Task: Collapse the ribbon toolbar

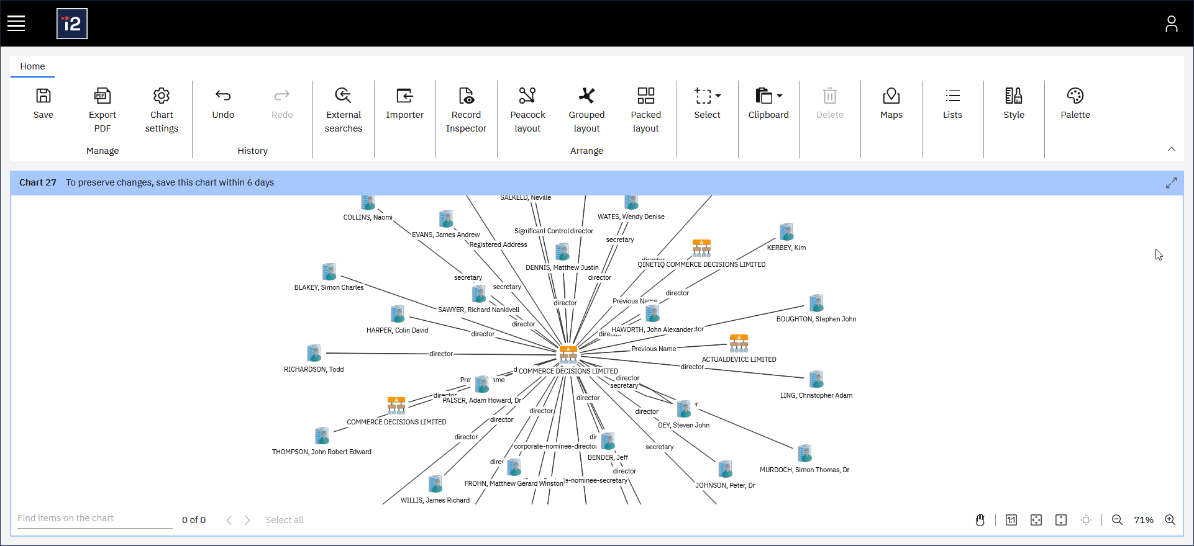Action: point(1172,149)
